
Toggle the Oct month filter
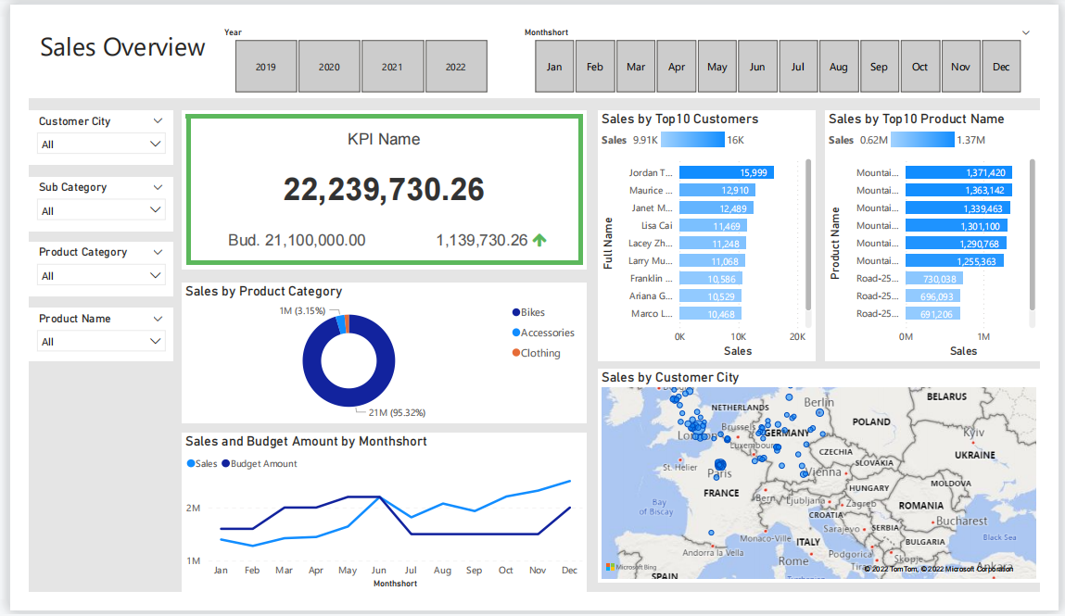919,66
